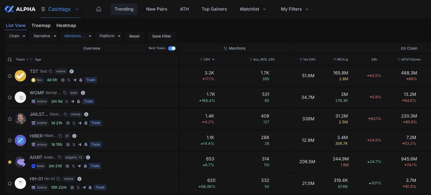Switch to Heatmap view
The height and width of the screenshot is (195, 431).
66,25
